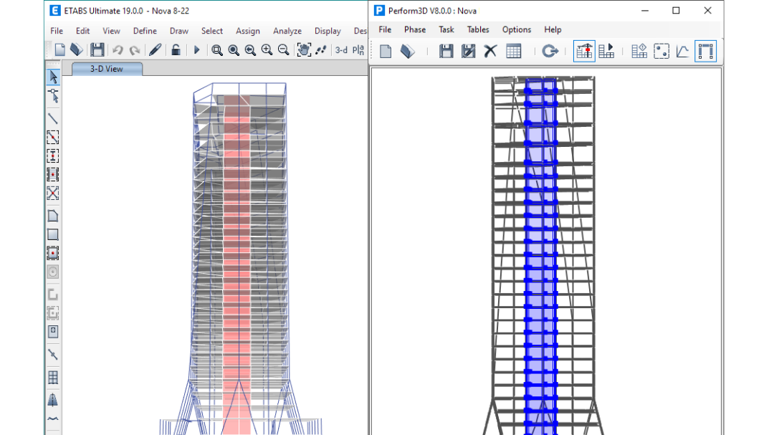
Task: Select the pointer tool in left sidebar
Action: pos(53,77)
